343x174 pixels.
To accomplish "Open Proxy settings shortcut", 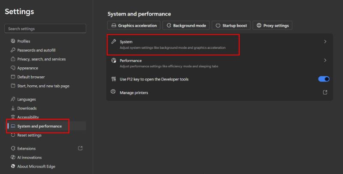I will (272, 26).
